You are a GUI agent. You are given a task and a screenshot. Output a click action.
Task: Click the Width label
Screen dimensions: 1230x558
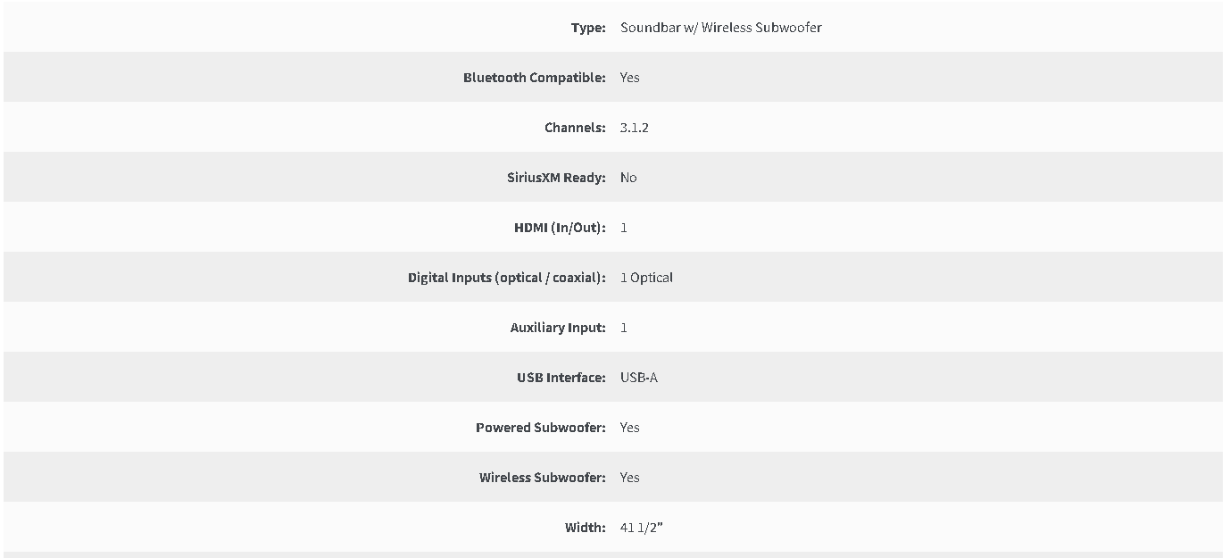[586, 528]
